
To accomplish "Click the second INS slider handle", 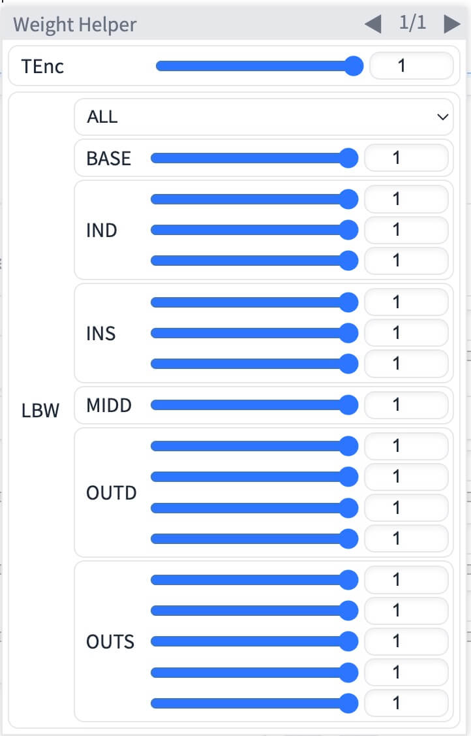I will point(349,333).
